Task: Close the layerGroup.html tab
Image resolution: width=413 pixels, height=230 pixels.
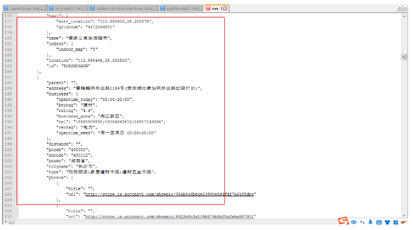Action: tap(44, 9)
